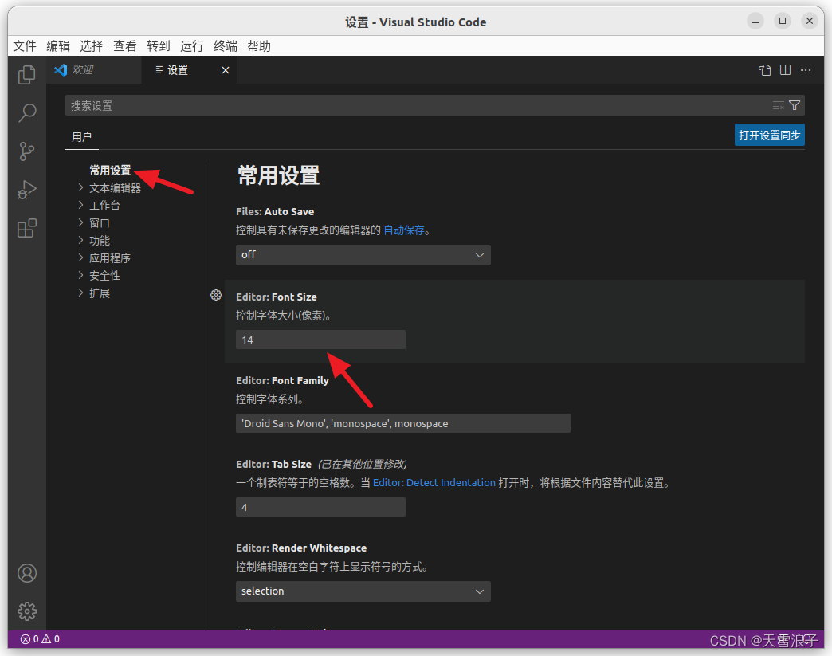Viewport: 832px width, 656px height.
Task: Click the Editor: Font Size setting title
Action: (x=276, y=297)
